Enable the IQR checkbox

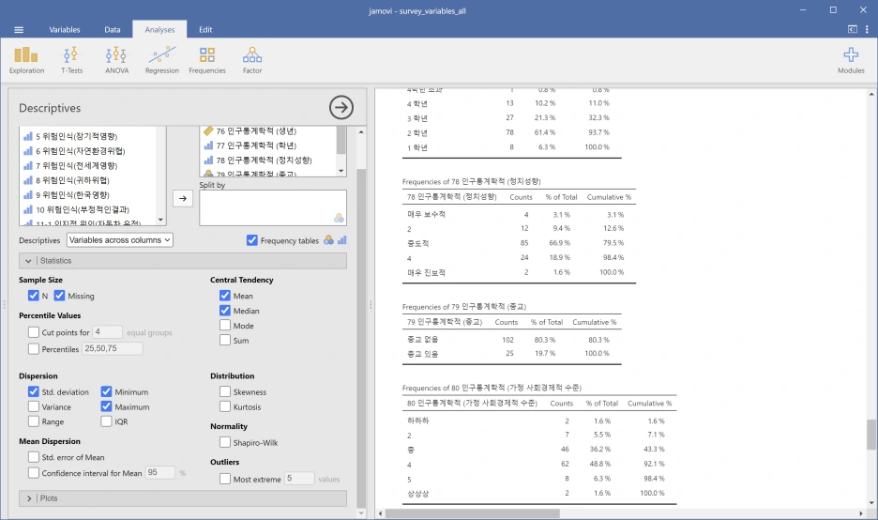coord(106,421)
